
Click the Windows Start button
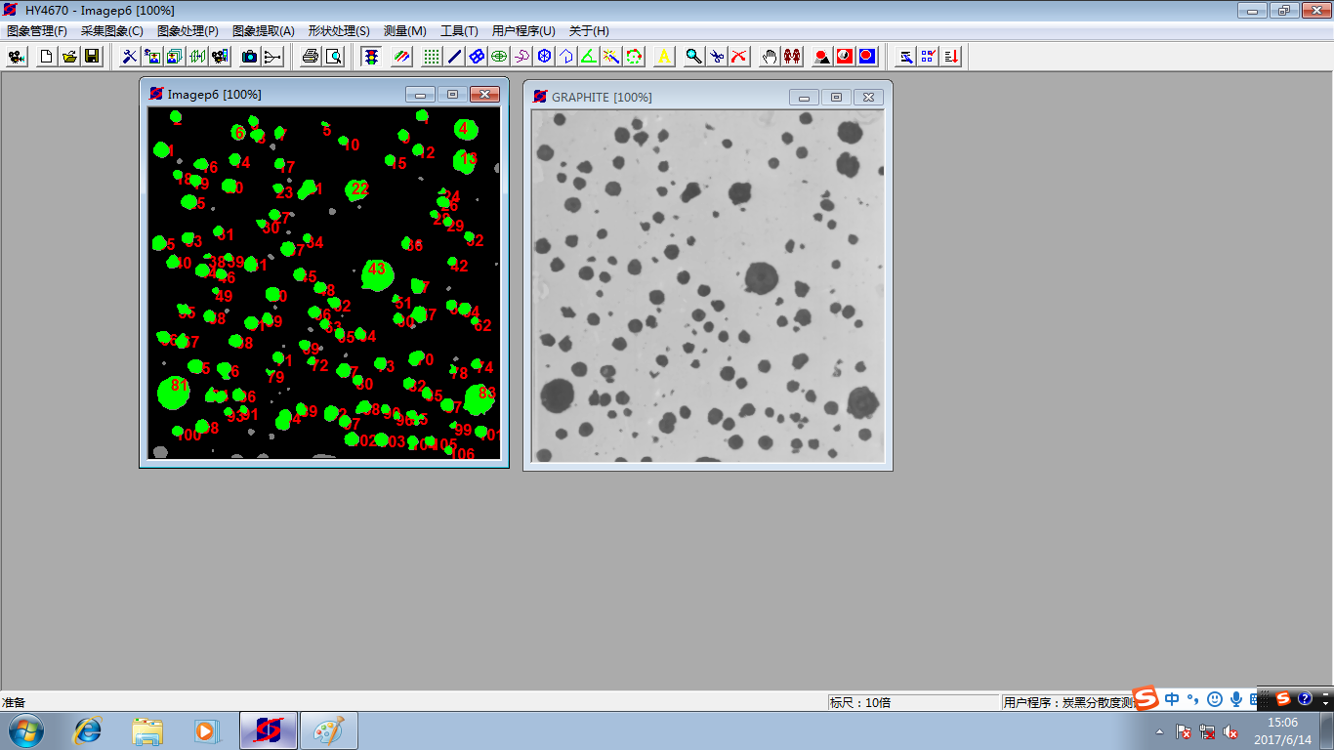coord(25,729)
